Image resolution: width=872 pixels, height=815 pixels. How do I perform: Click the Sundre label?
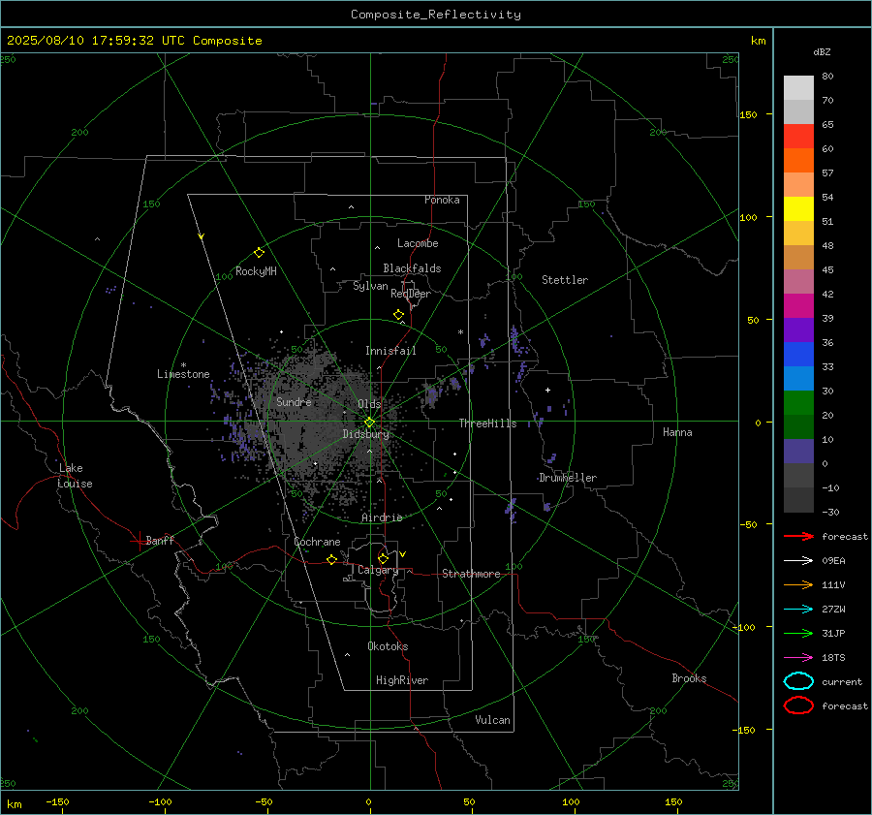click(x=294, y=401)
